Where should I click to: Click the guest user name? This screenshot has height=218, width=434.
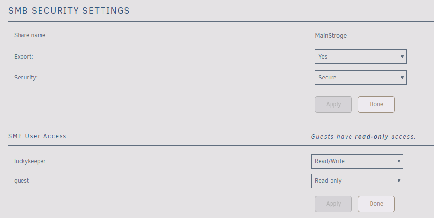coord(21,181)
